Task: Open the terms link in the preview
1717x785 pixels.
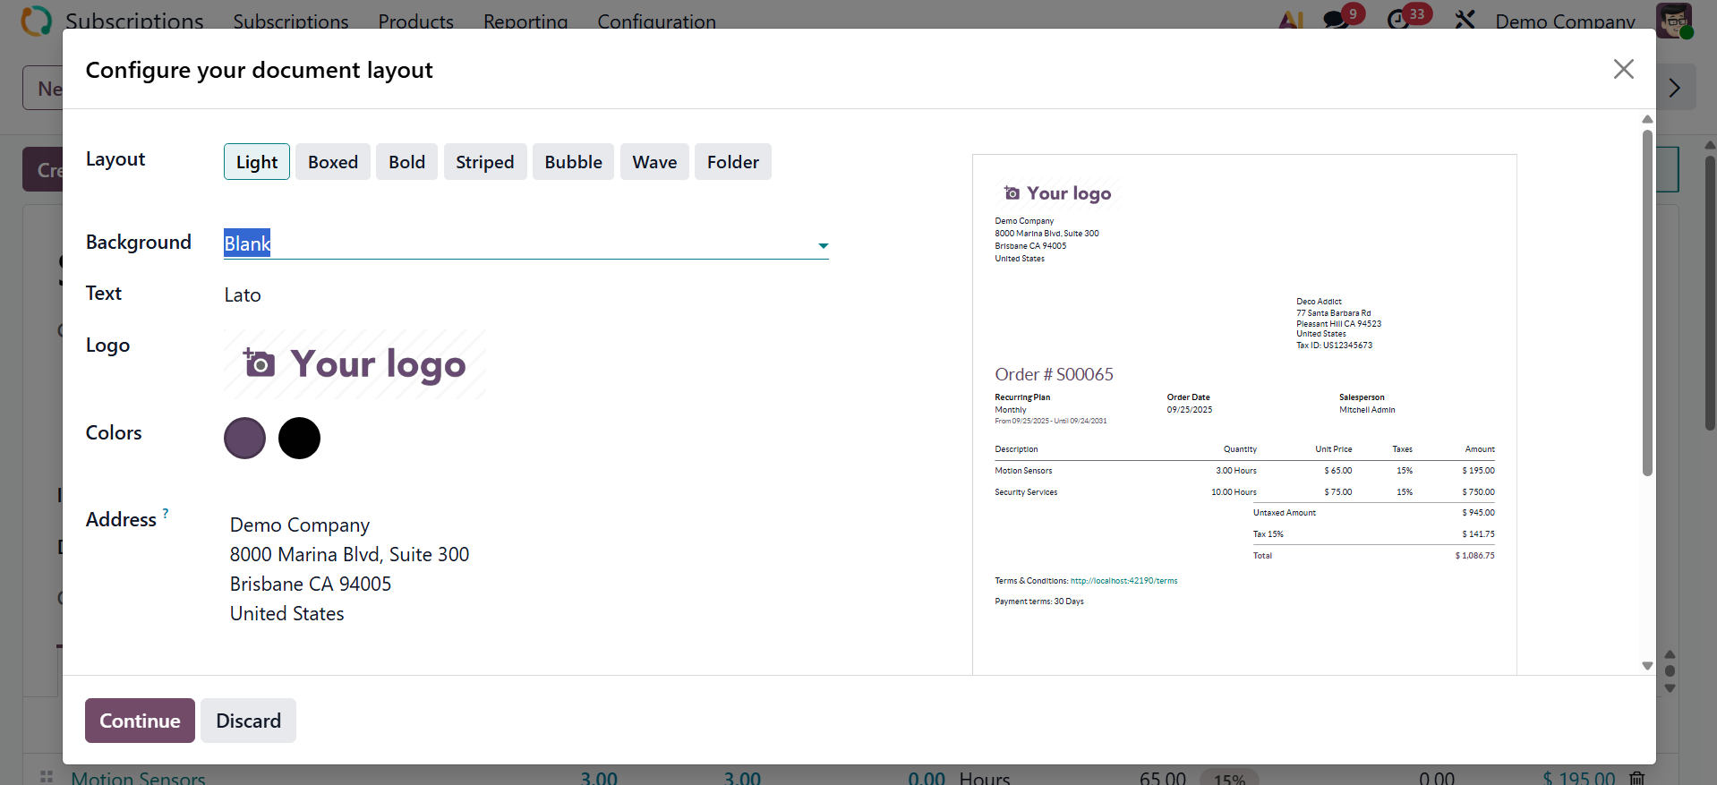Action: (x=1123, y=581)
